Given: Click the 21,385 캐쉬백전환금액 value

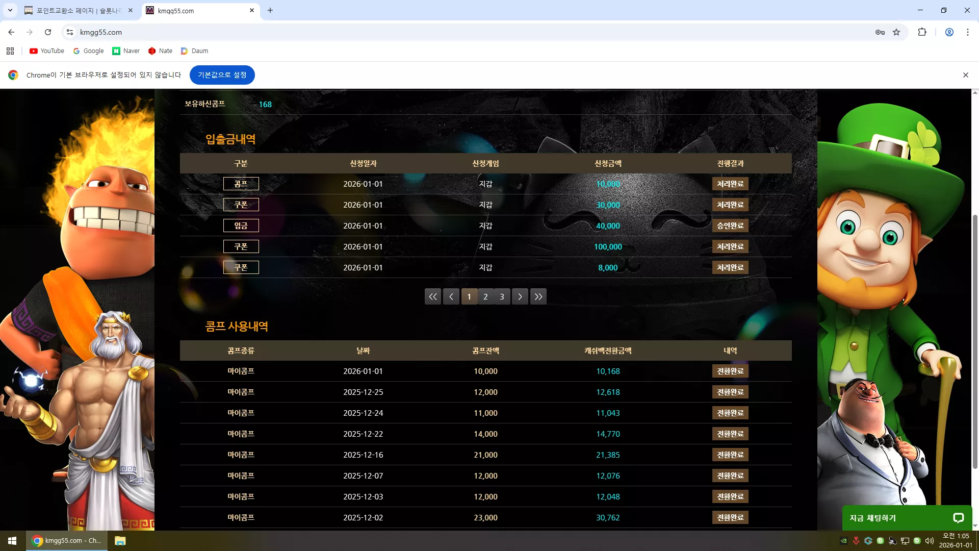Looking at the screenshot, I should pyautogui.click(x=608, y=455).
